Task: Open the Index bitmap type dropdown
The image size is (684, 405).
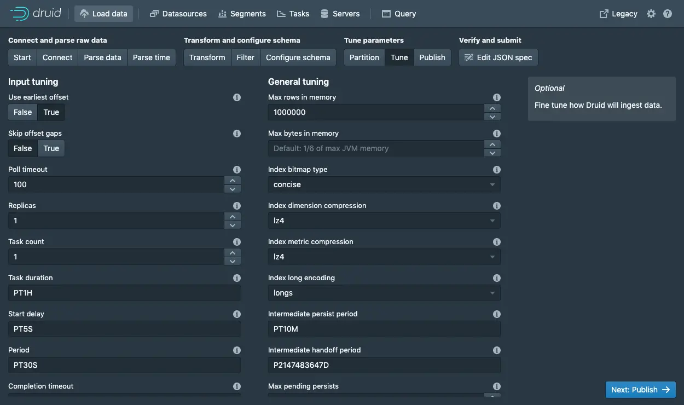Action: tap(384, 184)
